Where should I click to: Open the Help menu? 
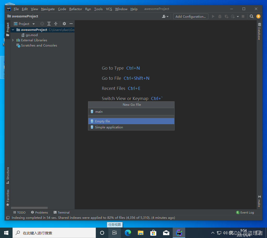point(134,9)
